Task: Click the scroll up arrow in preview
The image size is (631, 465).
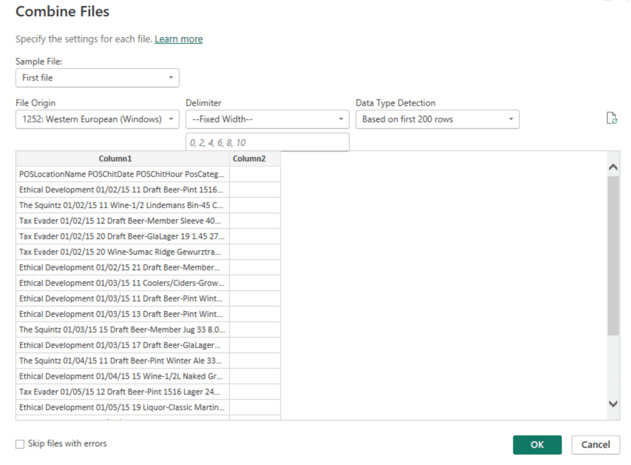Action: pos(612,166)
